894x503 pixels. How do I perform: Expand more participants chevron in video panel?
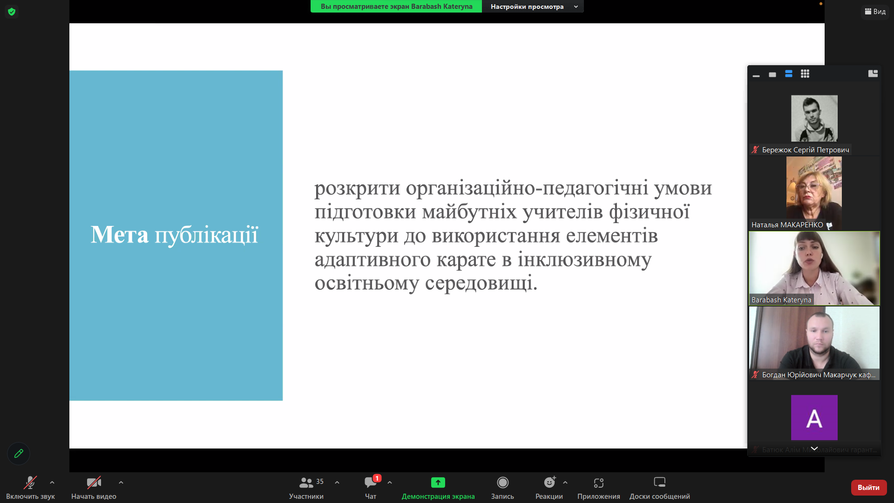pyautogui.click(x=814, y=449)
